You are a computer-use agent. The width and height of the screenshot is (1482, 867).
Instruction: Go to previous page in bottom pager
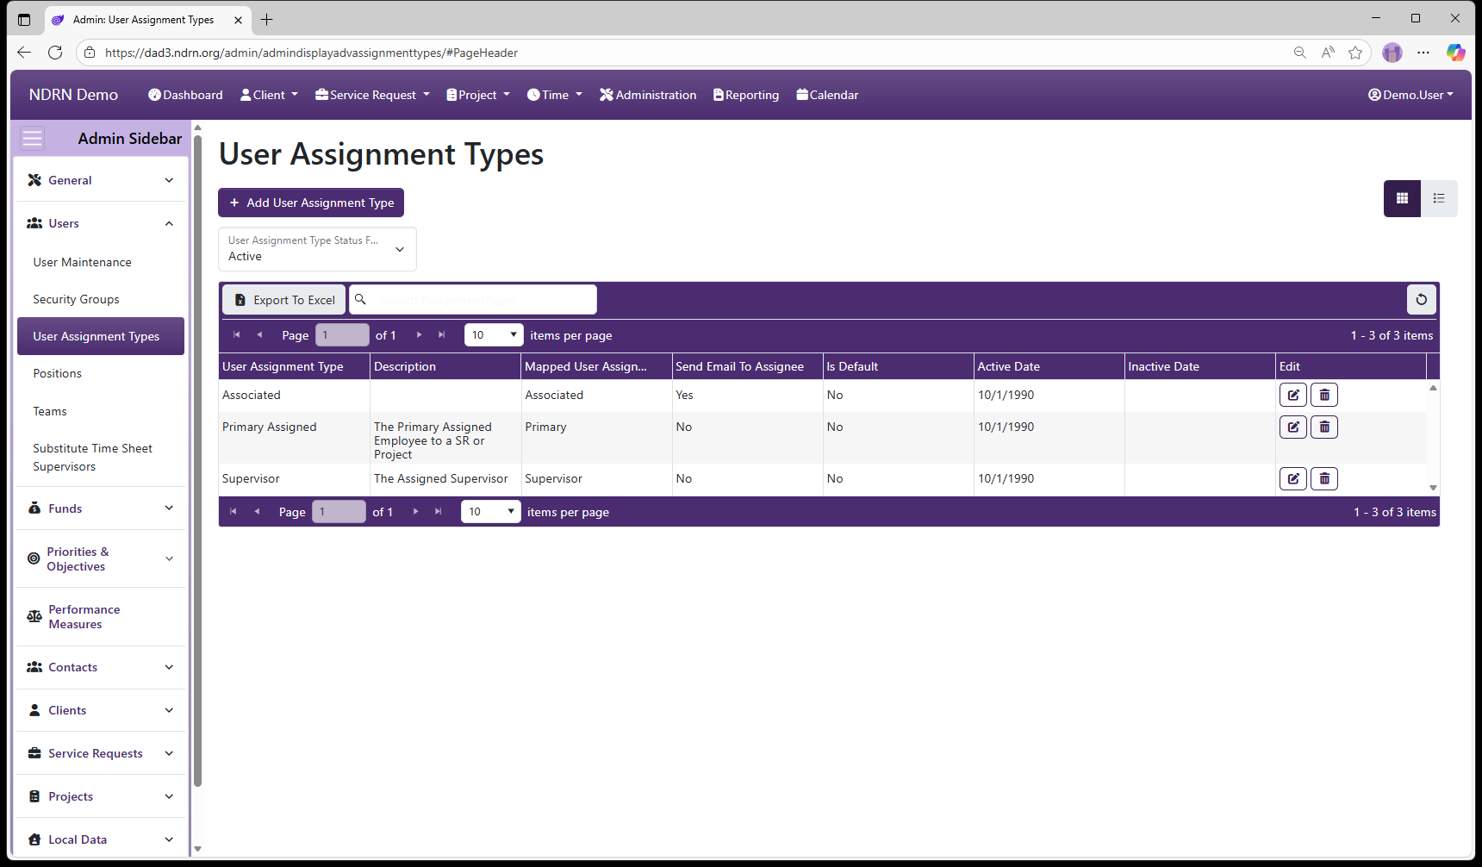pos(257,512)
